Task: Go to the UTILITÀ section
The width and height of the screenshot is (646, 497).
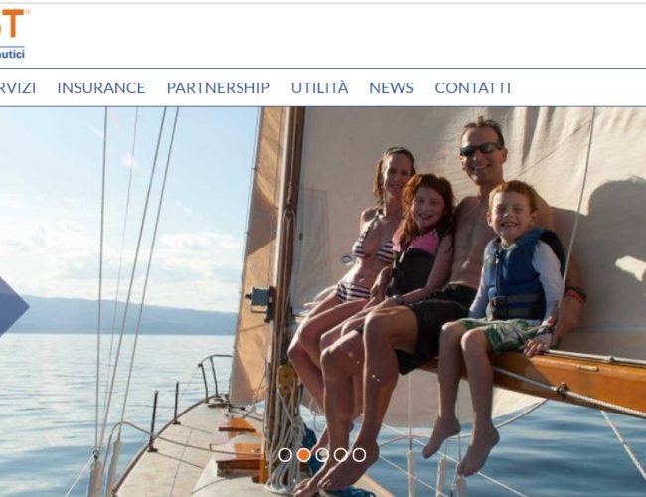Action: (x=320, y=87)
